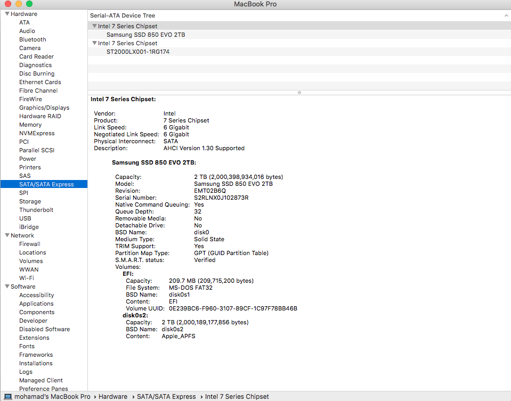Open Memory information
511x401 pixels.
coord(30,125)
